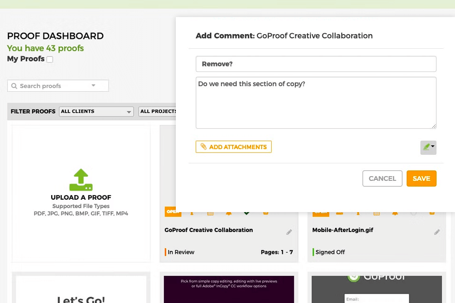Open the ALL PROJECTS filter dropdown

(x=157, y=112)
